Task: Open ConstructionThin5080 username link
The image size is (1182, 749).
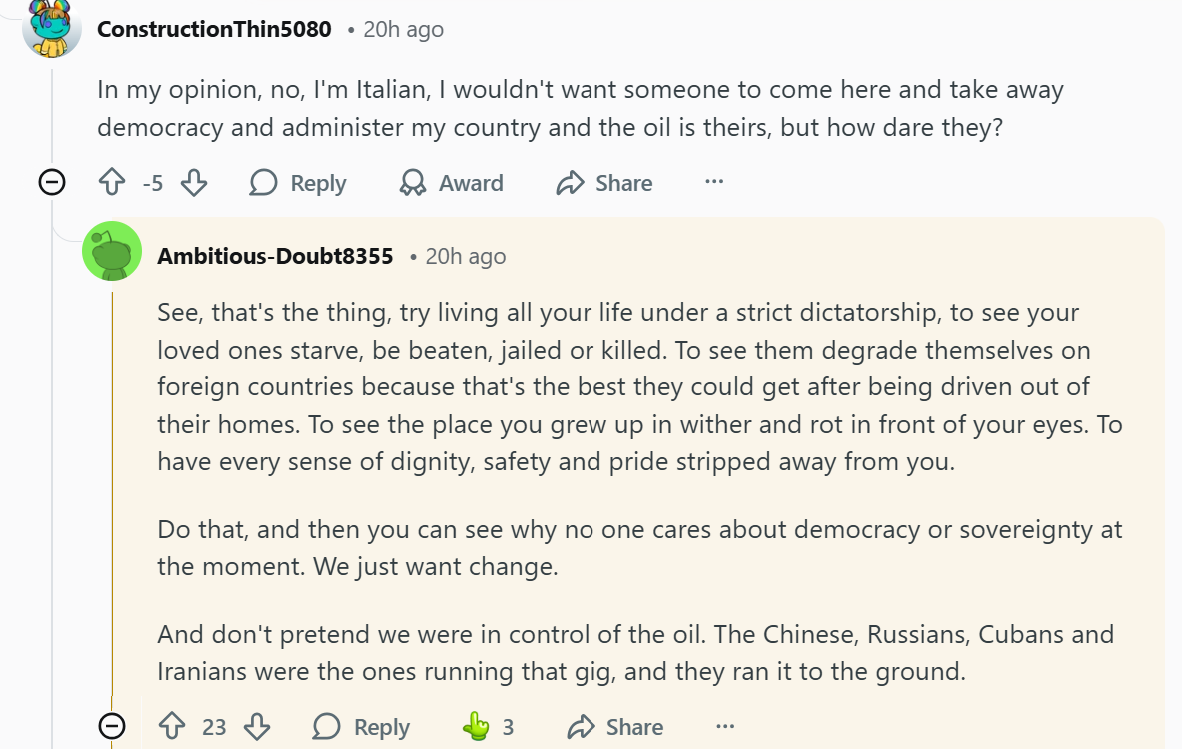Action: [214, 29]
